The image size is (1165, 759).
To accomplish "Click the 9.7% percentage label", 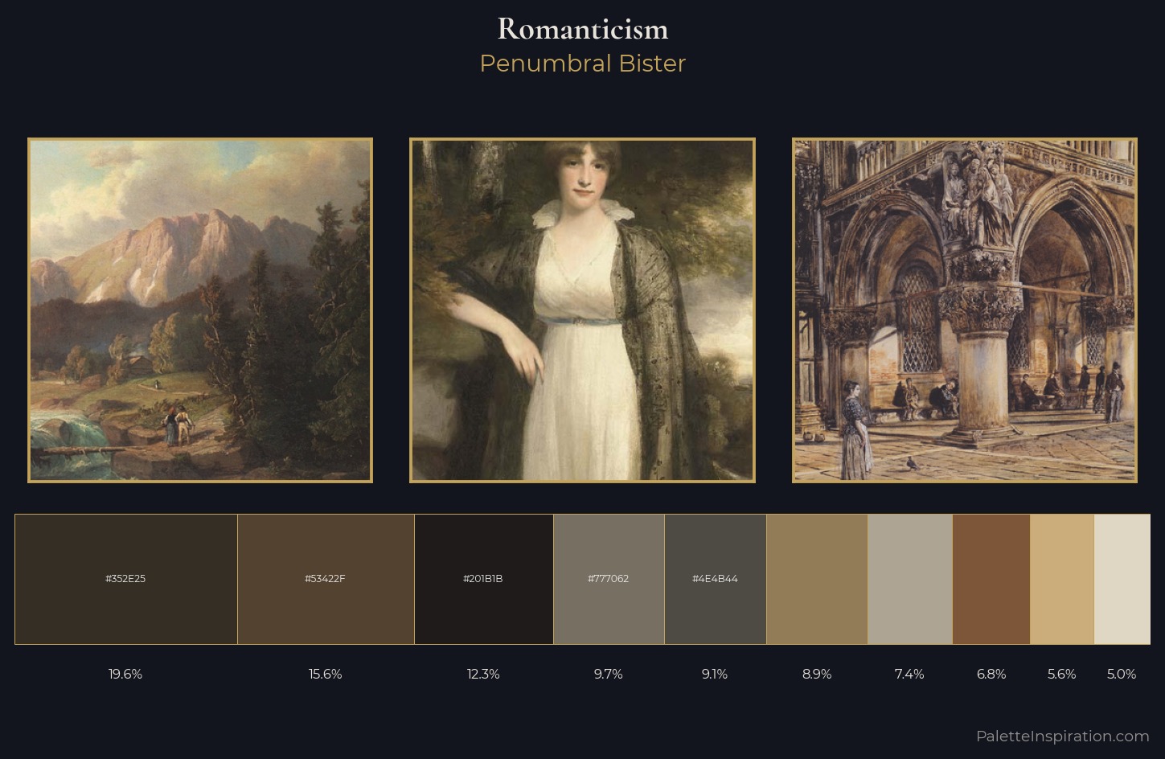I will pos(609,674).
